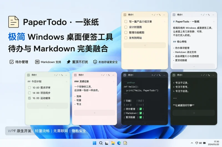
Task: Click the '- 轻量' line in pink note
Action: click(x=78, y=100)
